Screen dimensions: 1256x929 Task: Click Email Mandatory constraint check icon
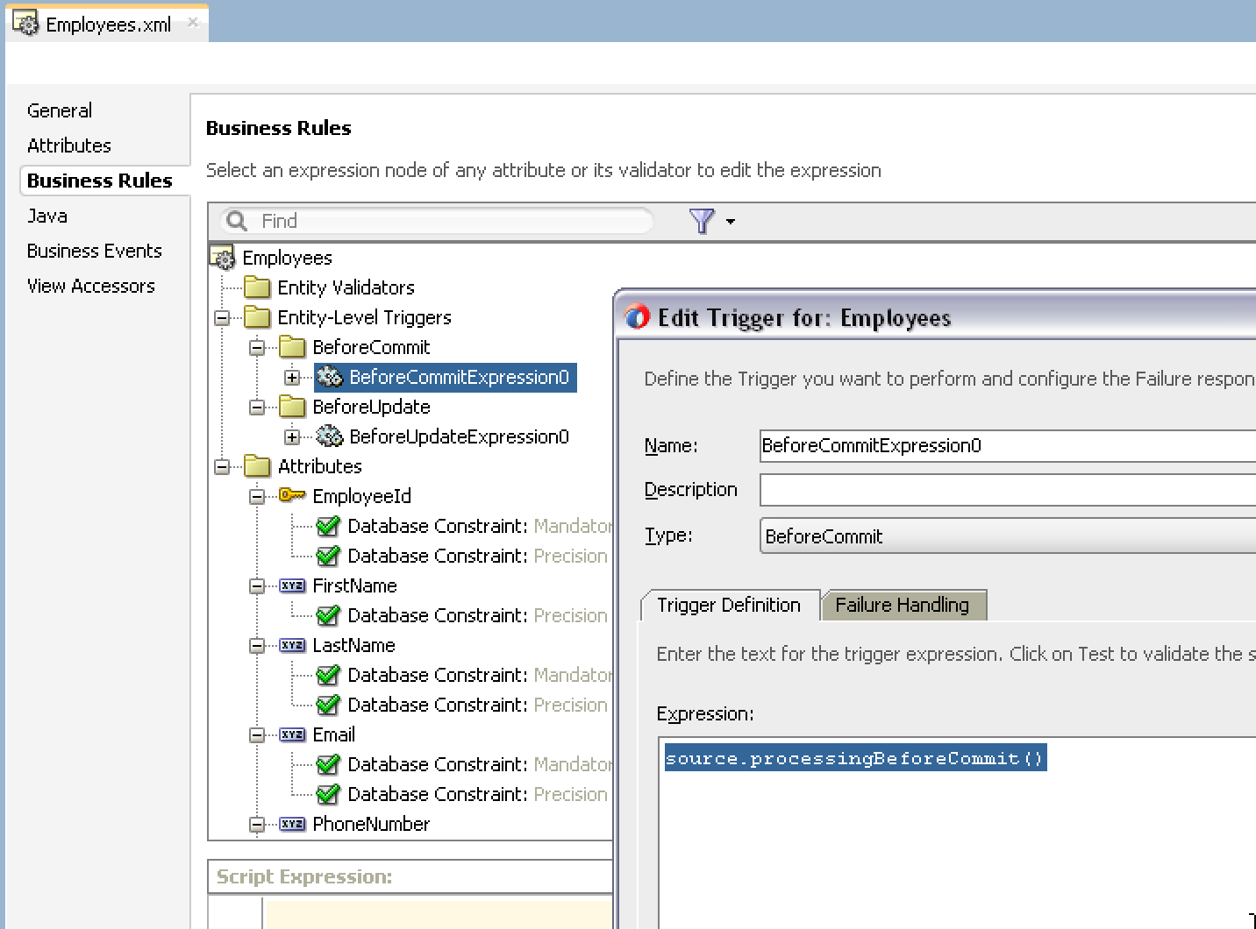[x=327, y=764]
